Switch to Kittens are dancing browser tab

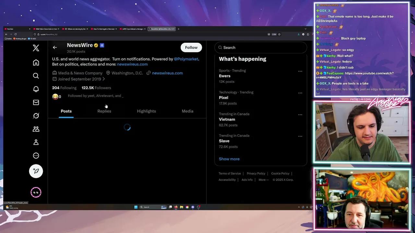coord(75,29)
